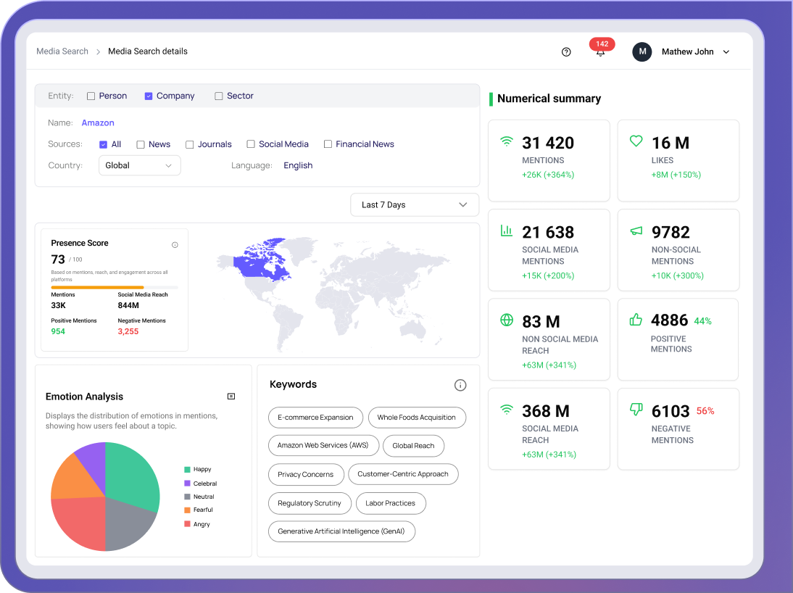
Task: Check the Social Media source checkbox
Action: pyautogui.click(x=251, y=144)
